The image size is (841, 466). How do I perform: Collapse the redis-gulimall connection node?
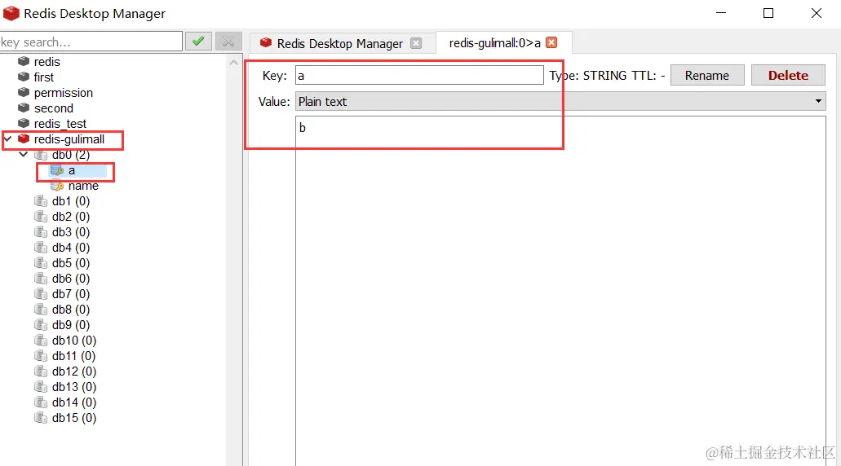click(x=8, y=139)
